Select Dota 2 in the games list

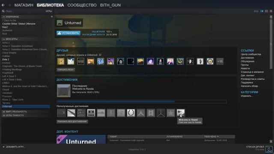click(6, 59)
